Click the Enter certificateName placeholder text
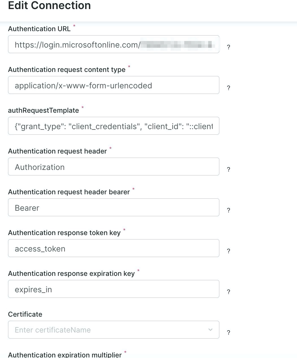 point(53,330)
